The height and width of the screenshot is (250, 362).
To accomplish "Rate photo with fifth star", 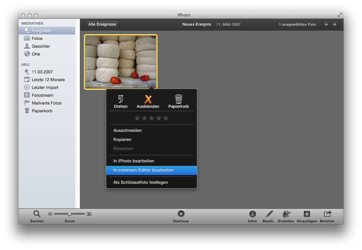I will tap(166, 118).
